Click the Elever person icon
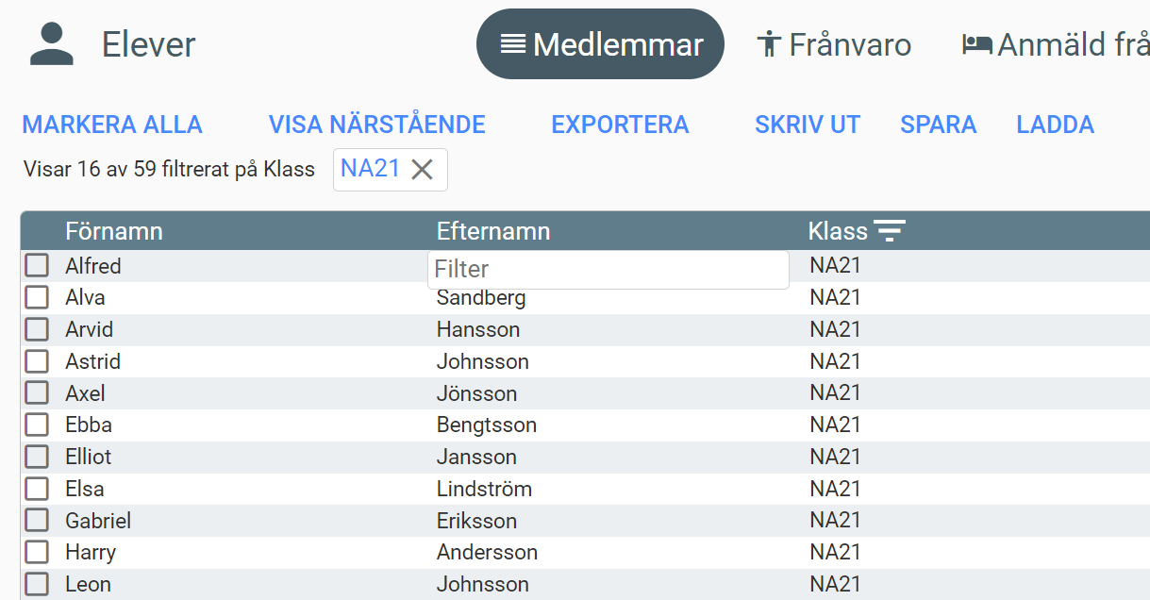The height and width of the screenshot is (600, 1150). [51, 44]
